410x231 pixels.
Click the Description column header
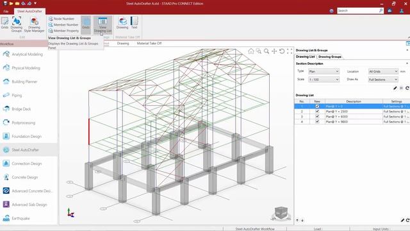click(x=354, y=101)
